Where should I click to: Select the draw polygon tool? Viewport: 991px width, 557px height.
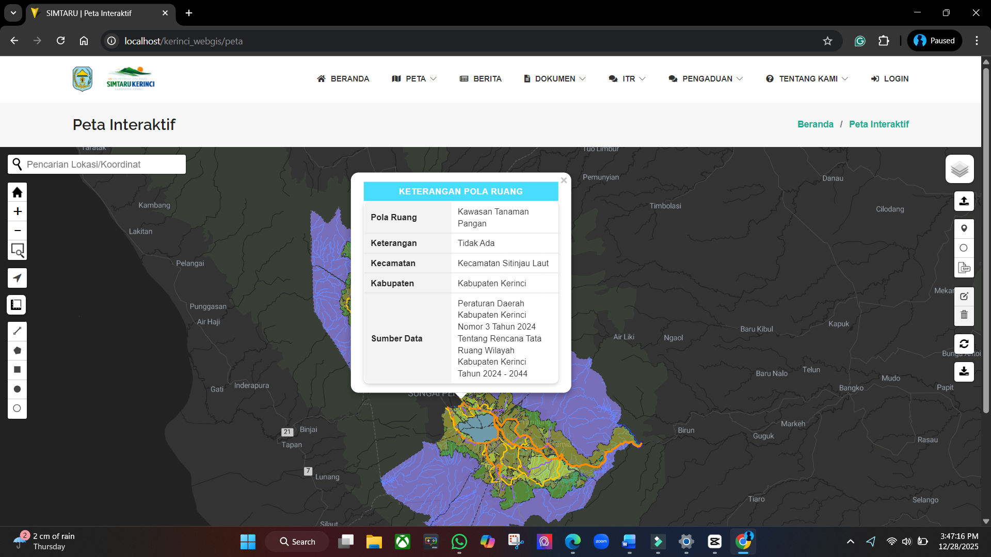(17, 351)
